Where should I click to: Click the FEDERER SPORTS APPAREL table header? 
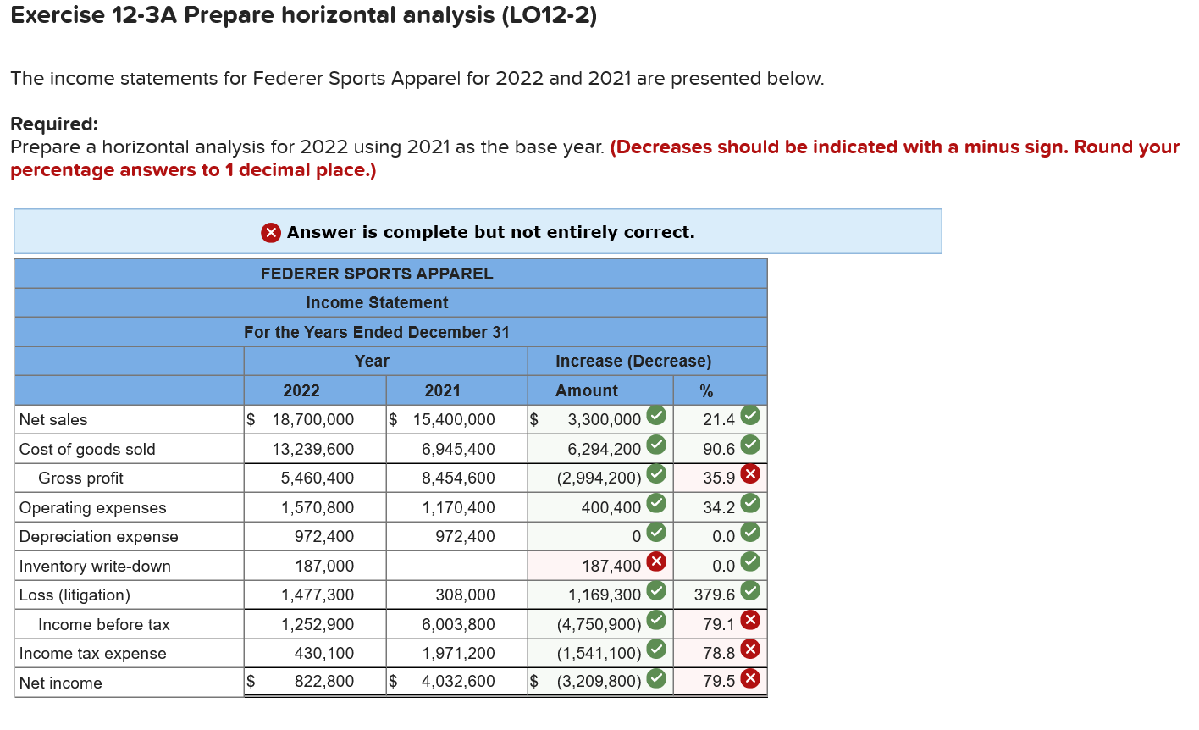coord(376,274)
